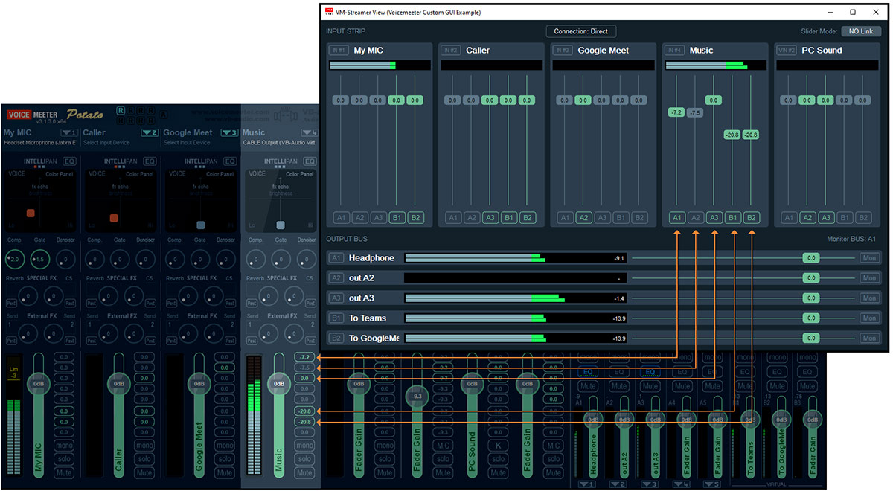Mute the Headphone A1 output bus in Voicemeeter
The image size is (893, 491).
point(588,386)
